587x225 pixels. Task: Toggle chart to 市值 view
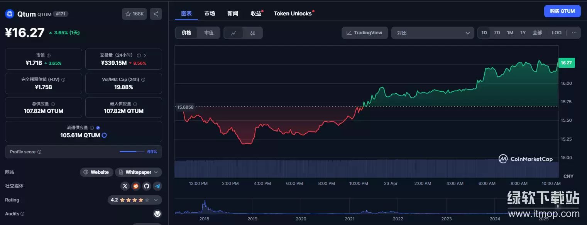point(209,33)
